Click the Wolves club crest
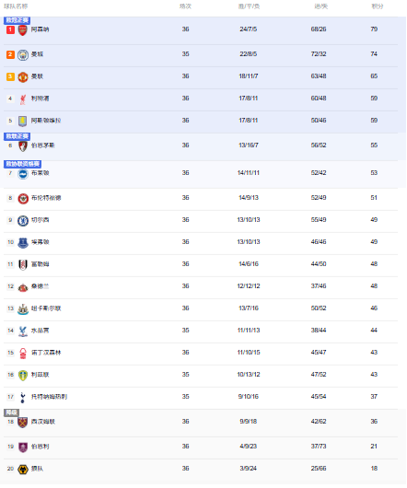Screen dimensions: 407x488 click(x=23, y=470)
